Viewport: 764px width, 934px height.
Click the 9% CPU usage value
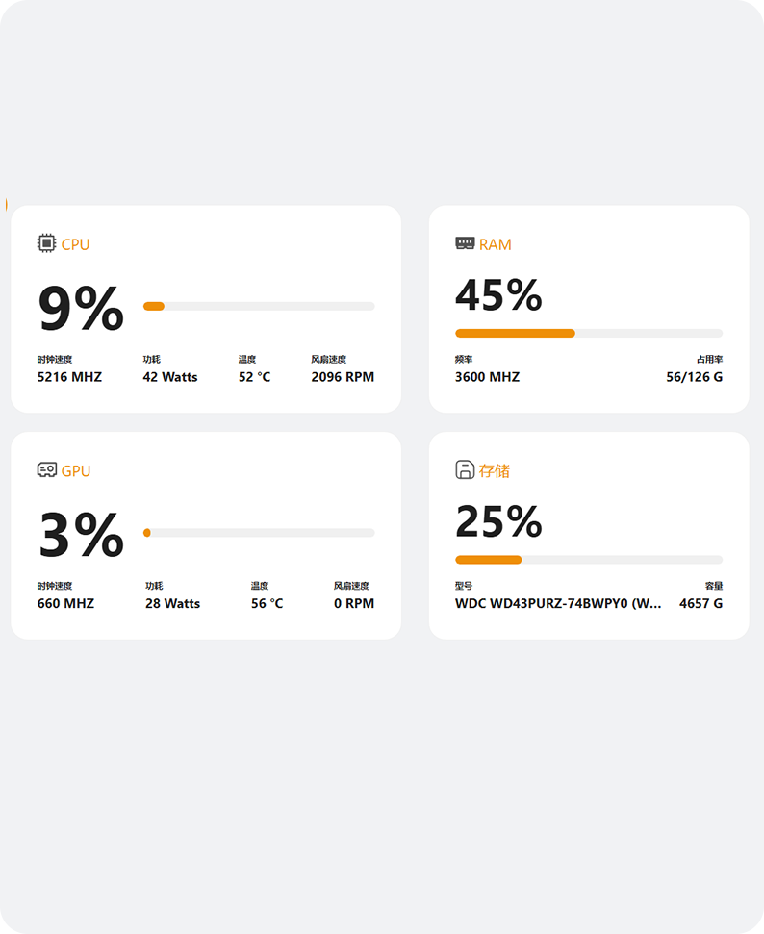pyautogui.click(x=81, y=308)
